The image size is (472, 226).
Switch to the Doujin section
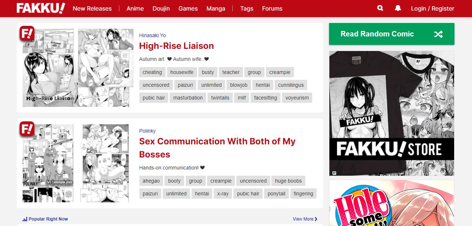(x=161, y=8)
